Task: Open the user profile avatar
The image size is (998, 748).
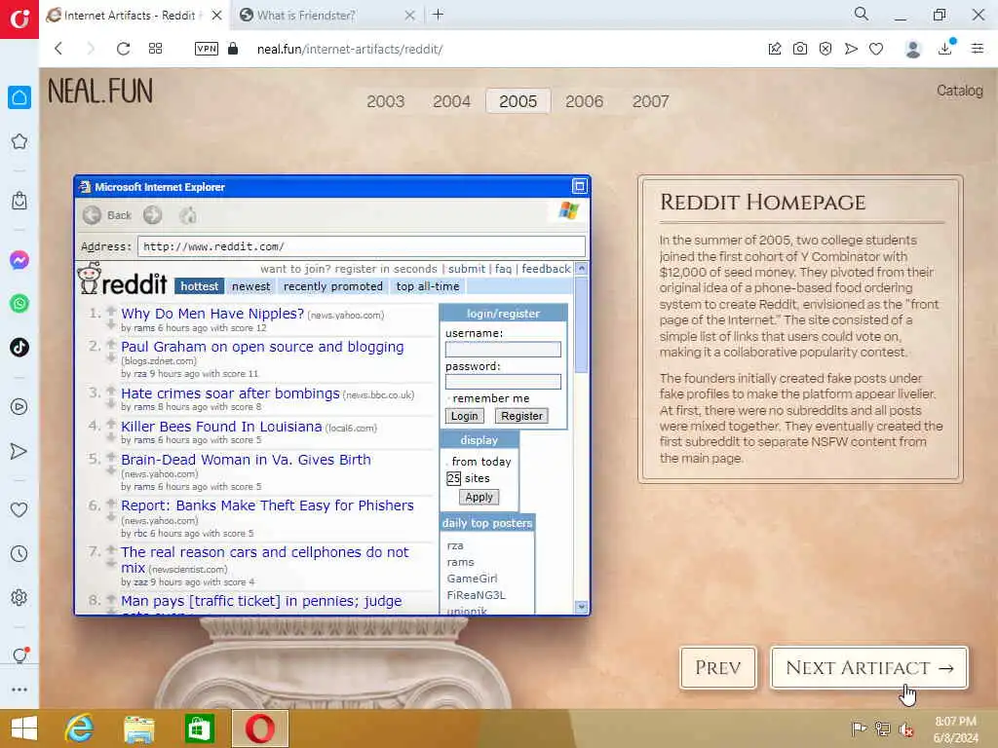Action: 912,49
